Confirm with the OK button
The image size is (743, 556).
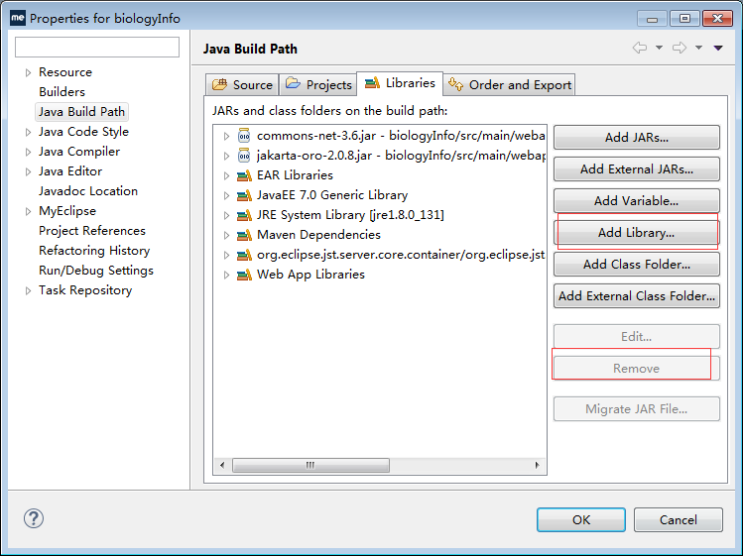tap(581, 520)
